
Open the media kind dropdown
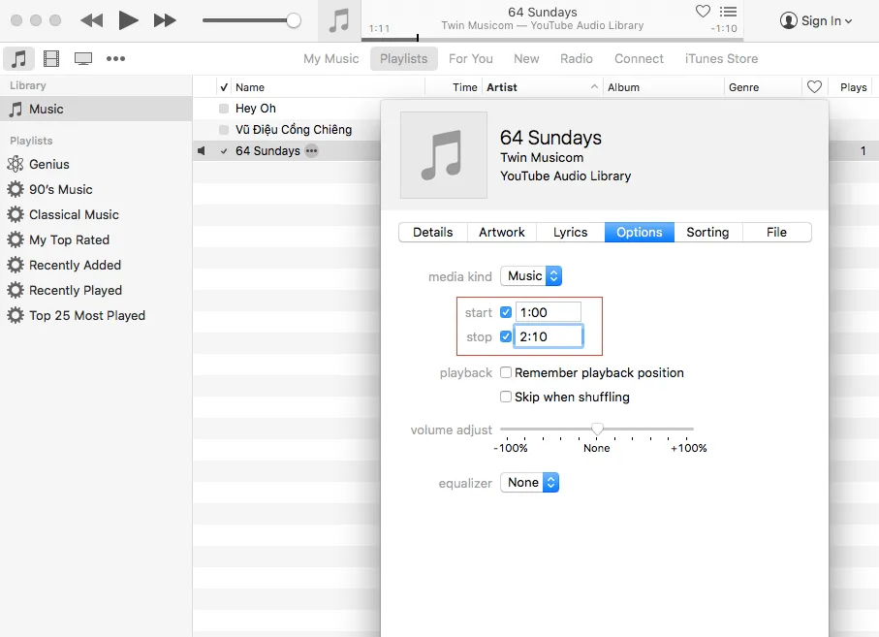pos(531,276)
